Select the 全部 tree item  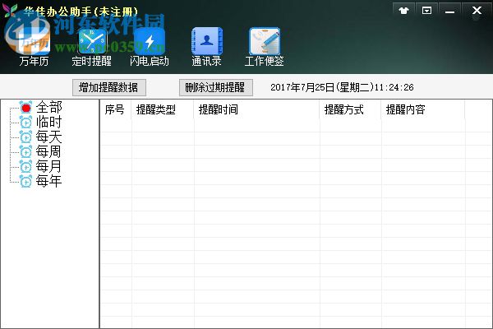point(48,107)
